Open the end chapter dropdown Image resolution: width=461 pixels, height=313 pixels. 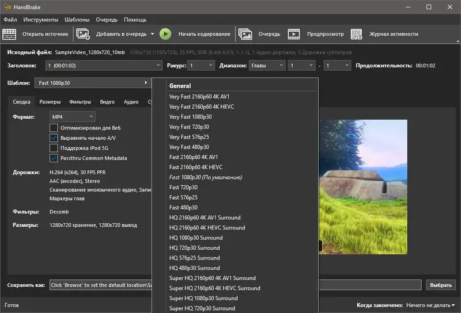(338, 66)
